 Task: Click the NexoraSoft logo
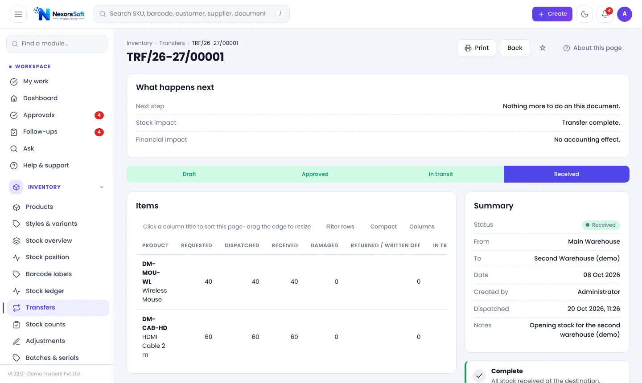click(x=59, y=14)
